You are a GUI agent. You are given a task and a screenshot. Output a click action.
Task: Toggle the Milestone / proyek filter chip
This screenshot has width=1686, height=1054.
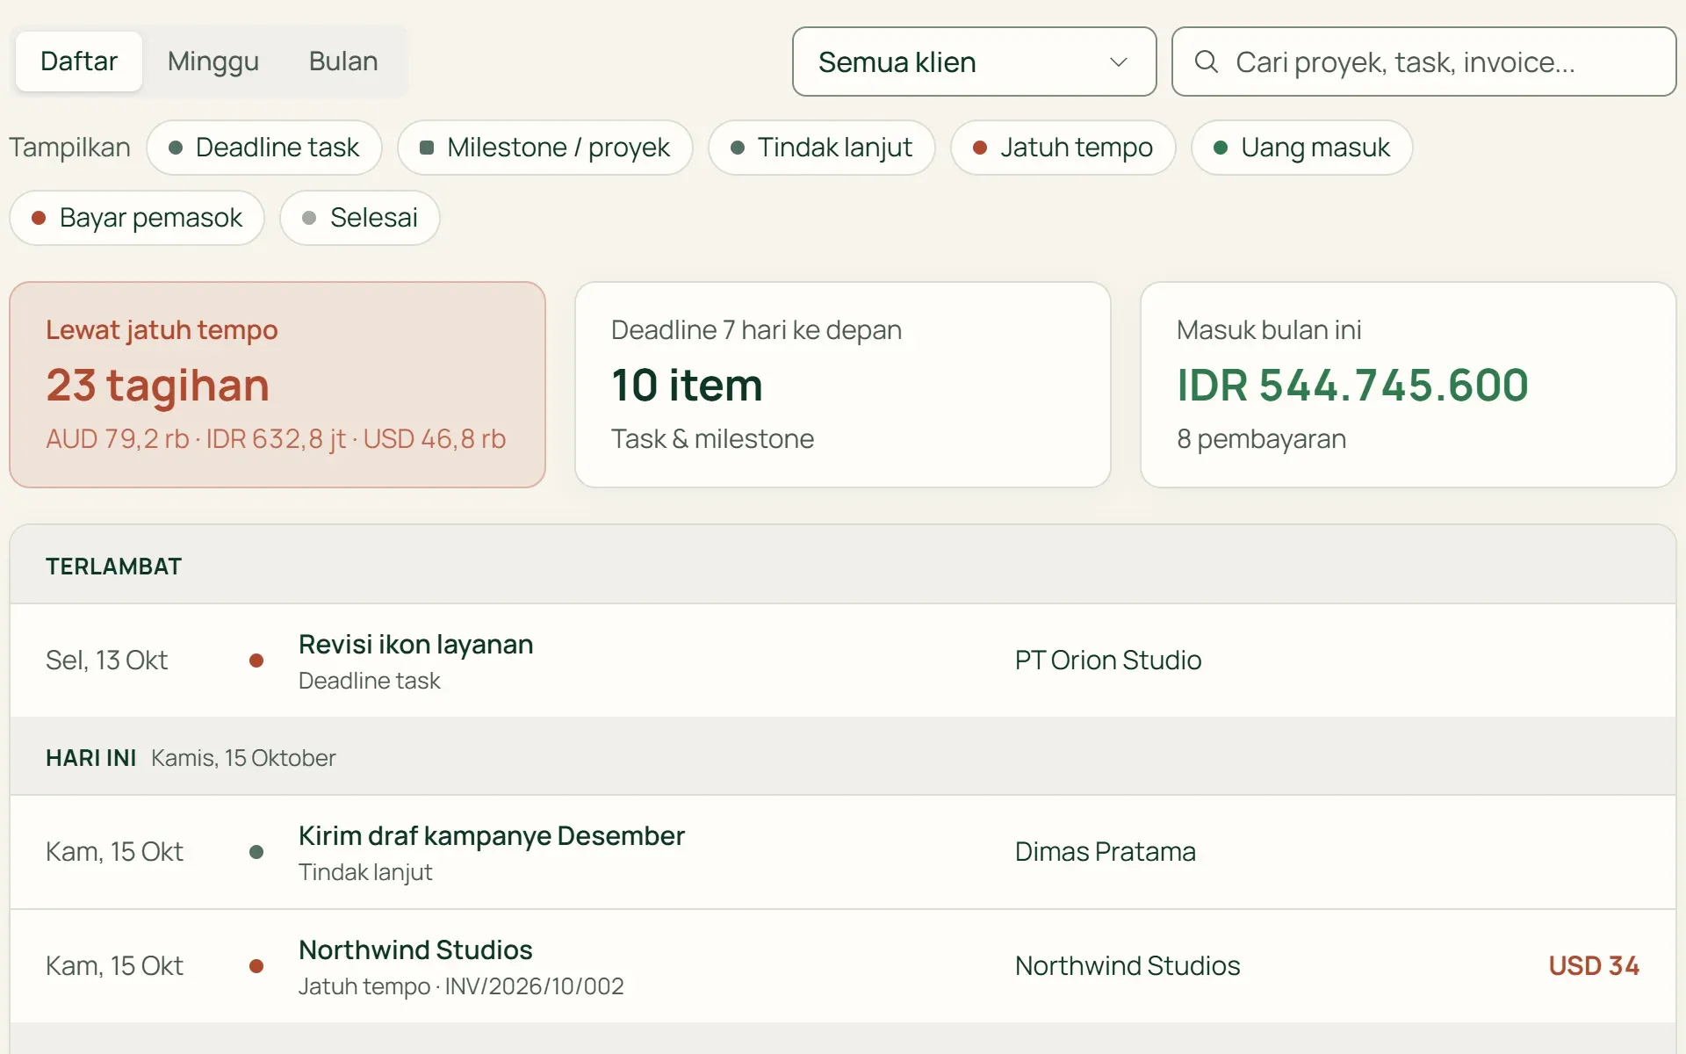coord(545,148)
